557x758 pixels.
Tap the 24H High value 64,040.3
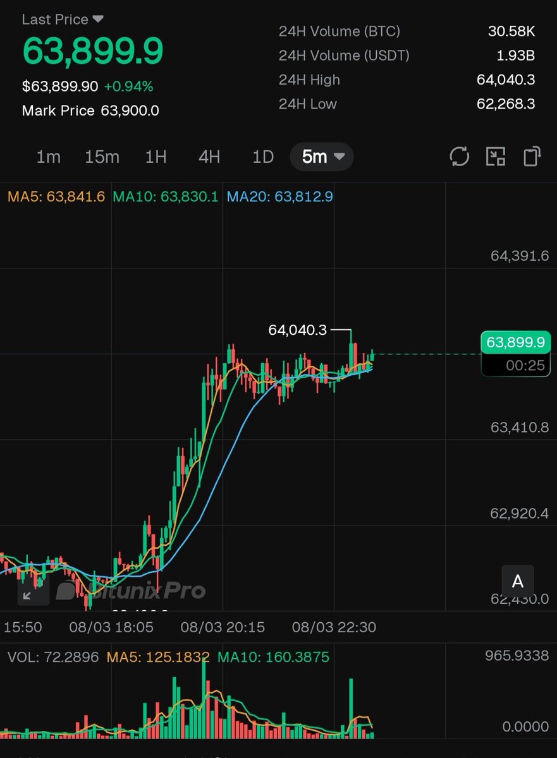[506, 80]
